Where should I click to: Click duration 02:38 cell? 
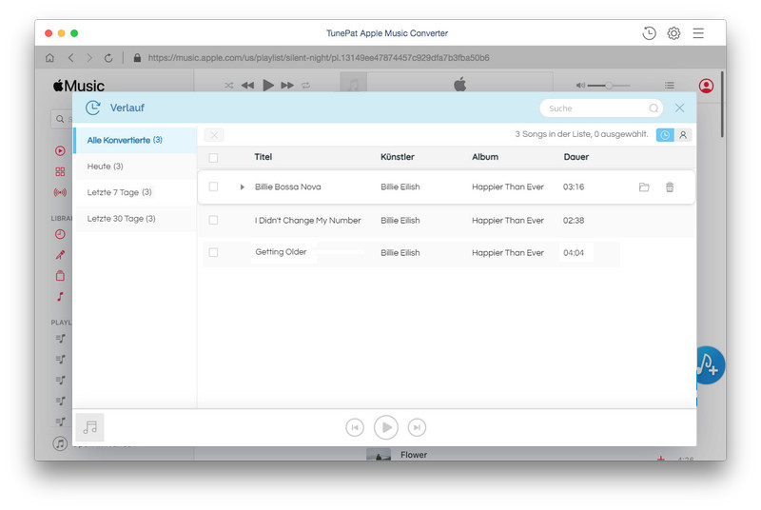[x=574, y=221]
